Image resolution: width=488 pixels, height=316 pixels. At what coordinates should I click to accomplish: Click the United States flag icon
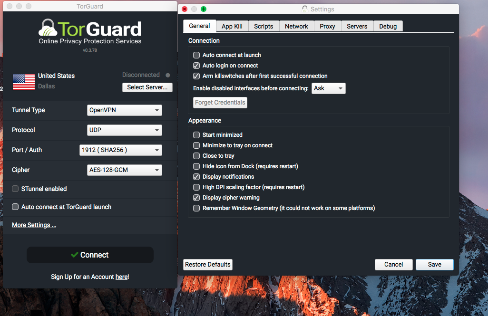(x=24, y=82)
